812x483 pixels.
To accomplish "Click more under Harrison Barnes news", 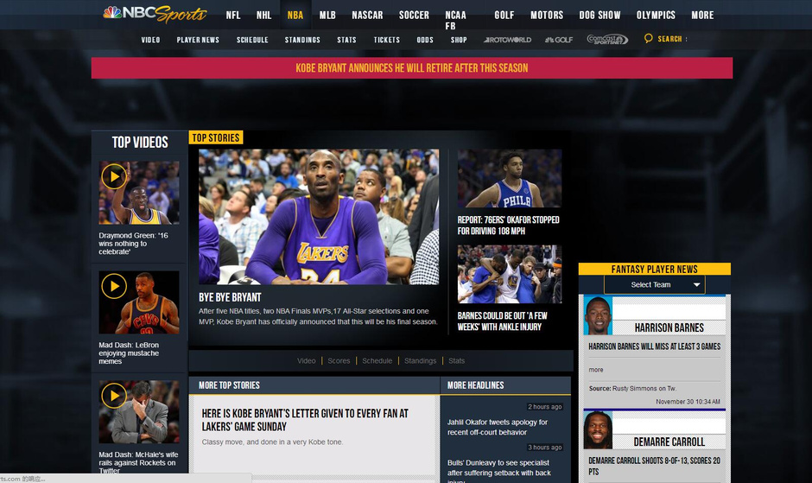I will [x=595, y=370].
